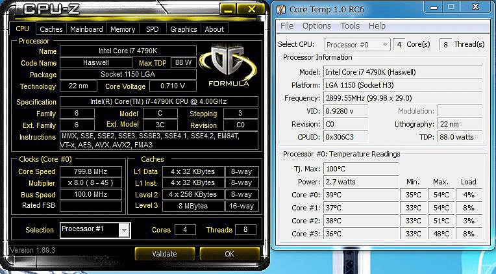Image resolution: width=496 pixels, height=274 pixels.
Task: Click the Core Voltage value 0.710 V
Action: click(173, 86)
